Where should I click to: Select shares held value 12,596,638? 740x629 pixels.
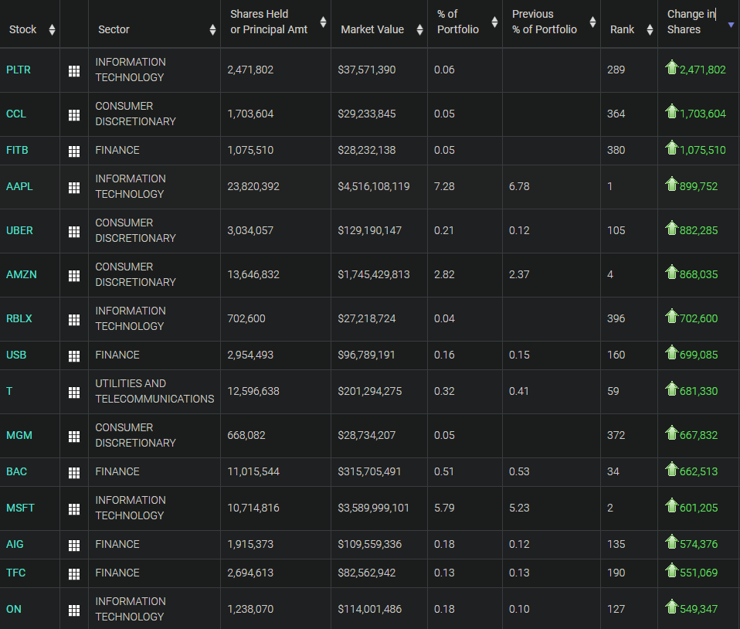tap(253, 391)
